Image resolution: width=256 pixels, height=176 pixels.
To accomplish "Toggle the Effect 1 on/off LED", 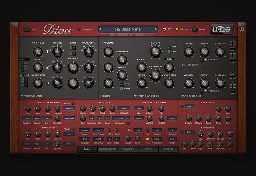I will point(182,107).
